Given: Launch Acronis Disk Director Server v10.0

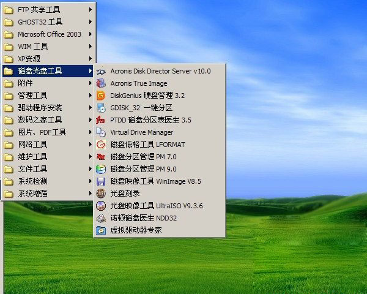Looking at the screenshot, I should pos(160,71).
